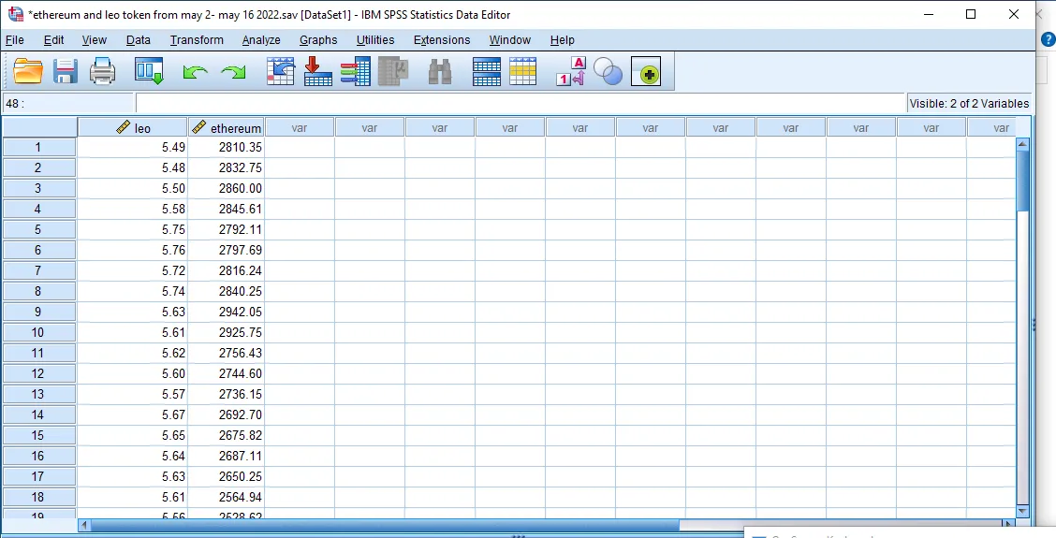Click the horizontal scrollbar left arrow
This screenshot has height=538, width=1056.
point(84,524)
